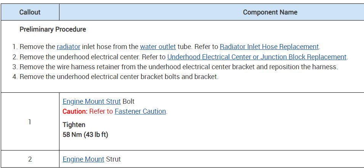364x168 pixels.
Task: Click the word "Bolt" after Engine Mount Strut
Action: pyautogui.click(x=128, y=101)
